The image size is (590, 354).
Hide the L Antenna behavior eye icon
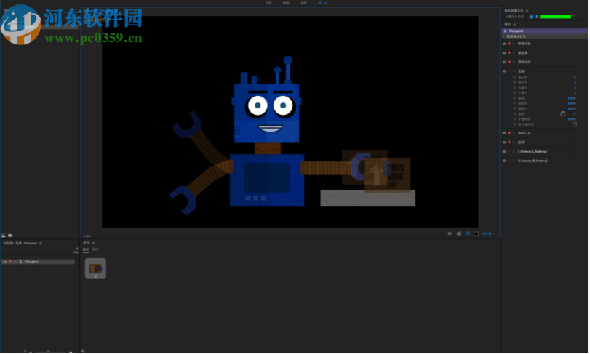pos(504,151)
